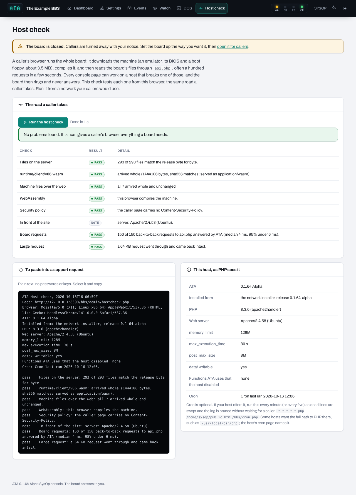This screenshot has height=495, width=356.
Task: Open the DOS page
Action: [x=184, y=8]
